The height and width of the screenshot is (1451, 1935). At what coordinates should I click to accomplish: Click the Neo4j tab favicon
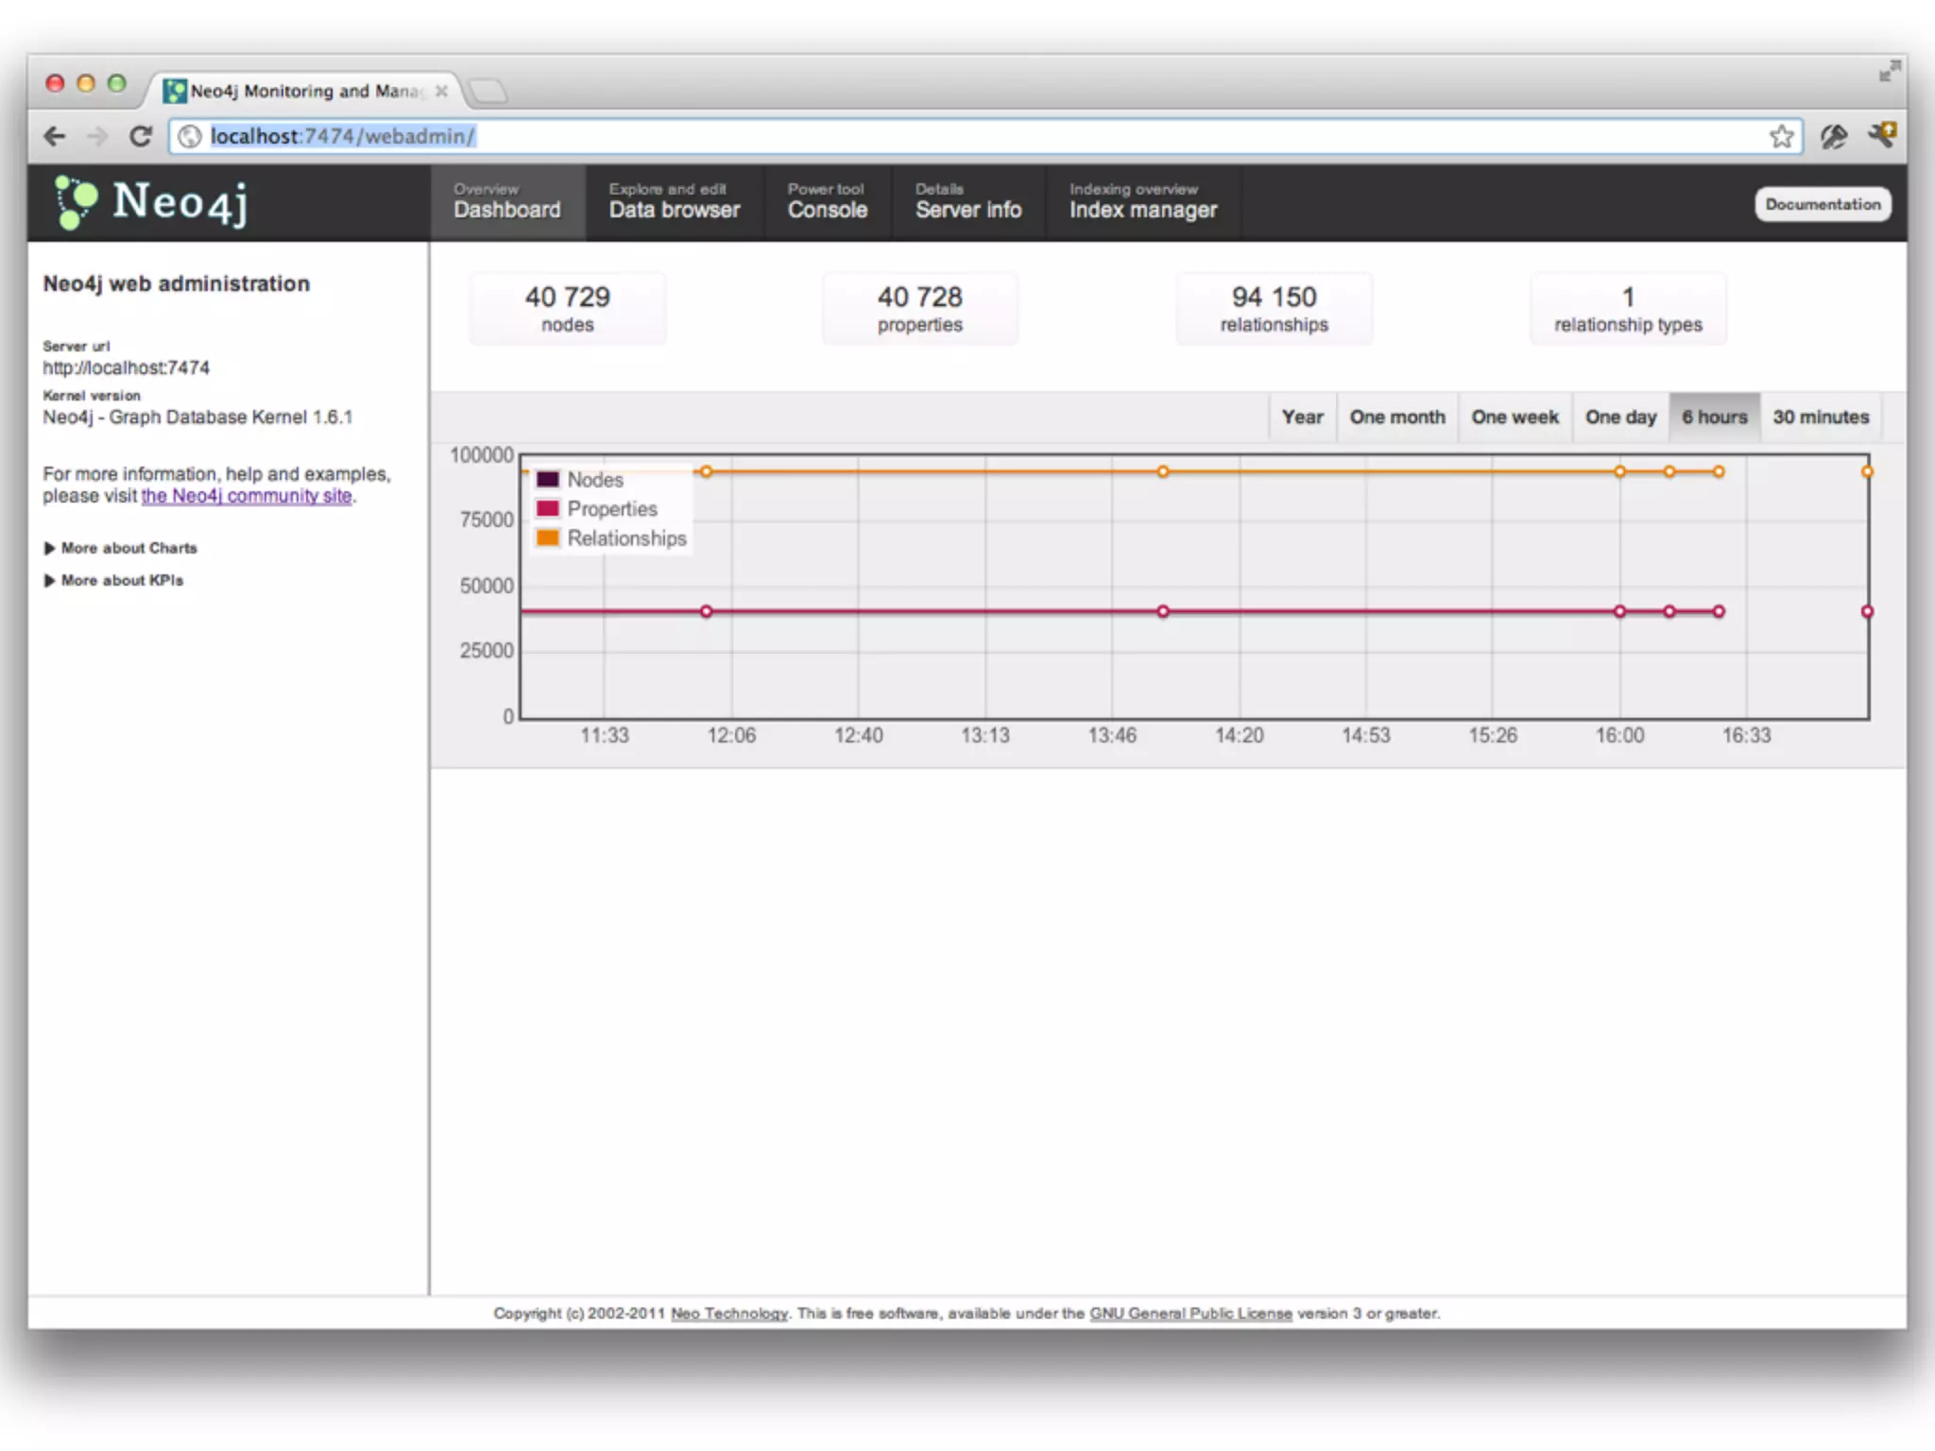coord(175,91)
